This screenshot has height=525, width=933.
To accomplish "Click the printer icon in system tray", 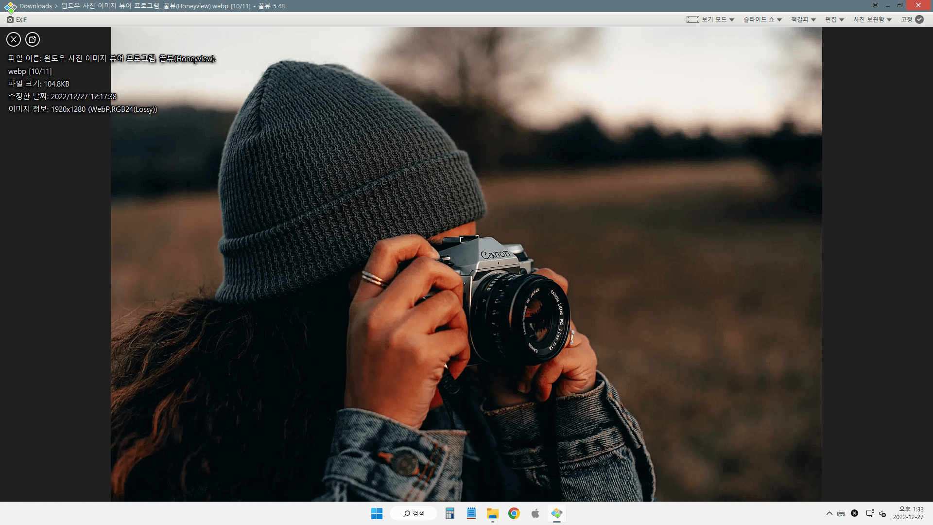I will click(841, 513).
